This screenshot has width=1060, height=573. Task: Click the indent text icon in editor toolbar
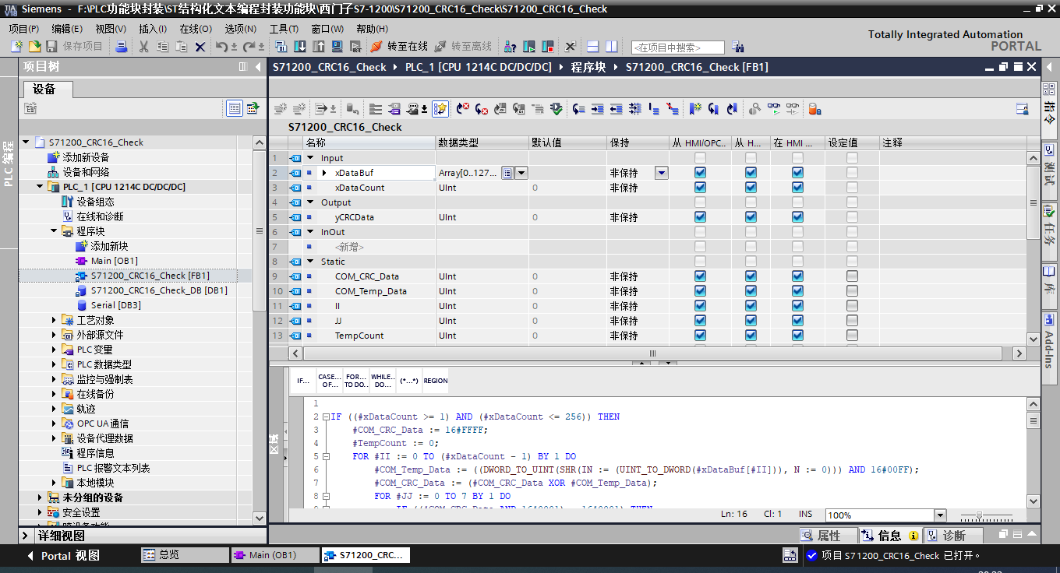(x=597, y=109)
